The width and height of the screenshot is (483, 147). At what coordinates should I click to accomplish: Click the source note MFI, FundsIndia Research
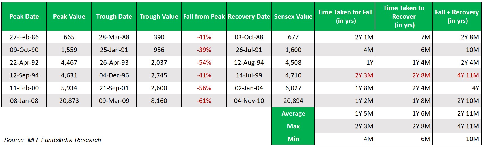coord(53,140)
